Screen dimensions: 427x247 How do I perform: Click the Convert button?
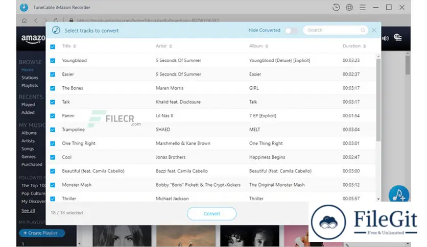point(211,214)
